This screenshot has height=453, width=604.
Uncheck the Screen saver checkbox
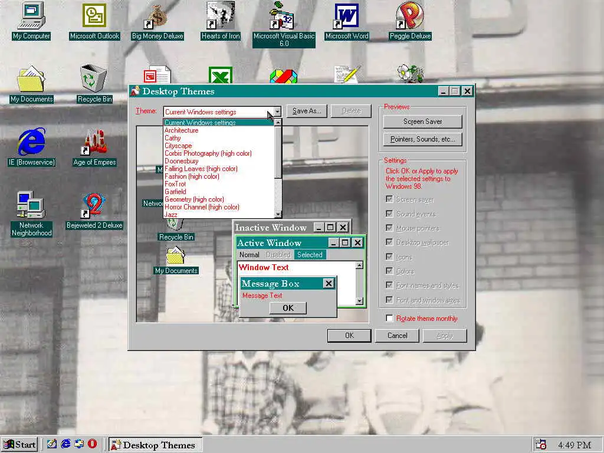[x=389, y=199]
